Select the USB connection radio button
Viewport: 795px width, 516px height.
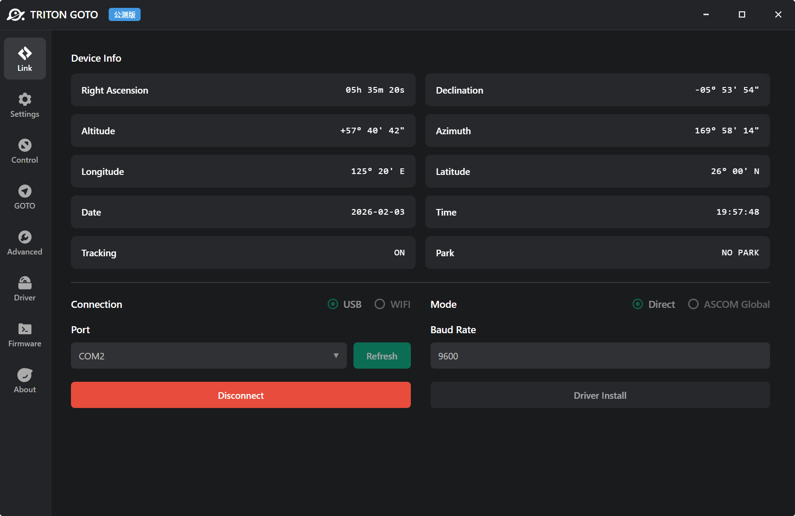333,304
